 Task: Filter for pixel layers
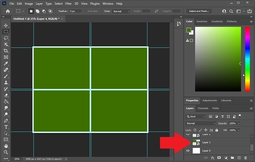click(211, 117)
